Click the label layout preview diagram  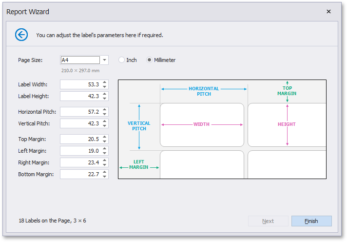tap(222, 129)
